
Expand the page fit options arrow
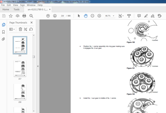point(123,16)
